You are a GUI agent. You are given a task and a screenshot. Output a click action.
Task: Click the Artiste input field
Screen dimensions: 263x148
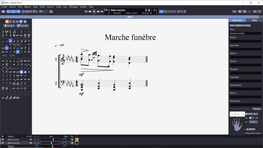(x=246, y=41)
